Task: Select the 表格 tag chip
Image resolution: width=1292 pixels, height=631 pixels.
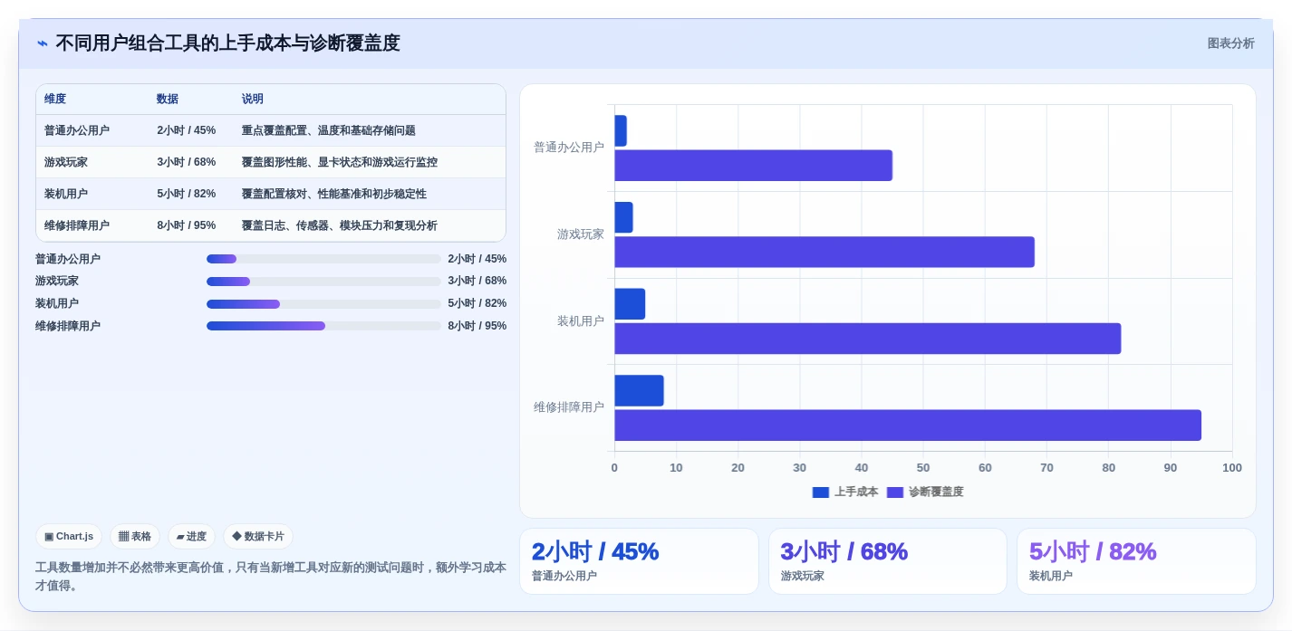Action: 135,536
